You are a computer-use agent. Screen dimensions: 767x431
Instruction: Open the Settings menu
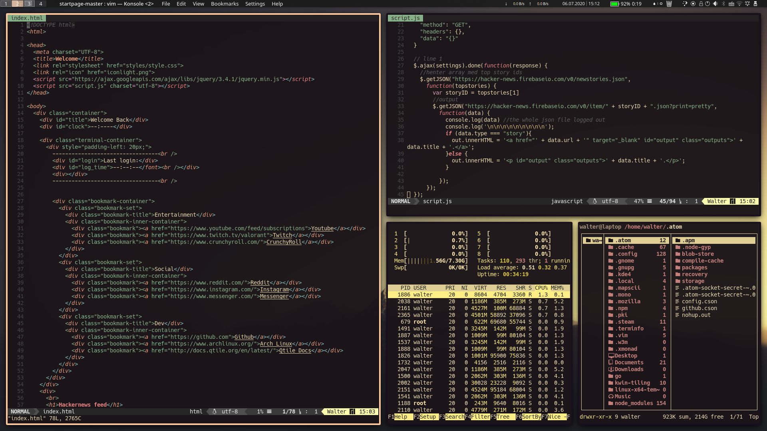pos(255,4)
